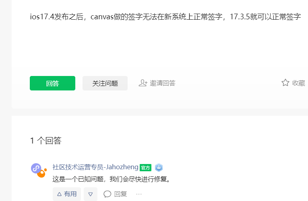Downvote the answer with the down triangle
Image resolution: width=308 pixels, height=201 pixels.
point(91,194)
